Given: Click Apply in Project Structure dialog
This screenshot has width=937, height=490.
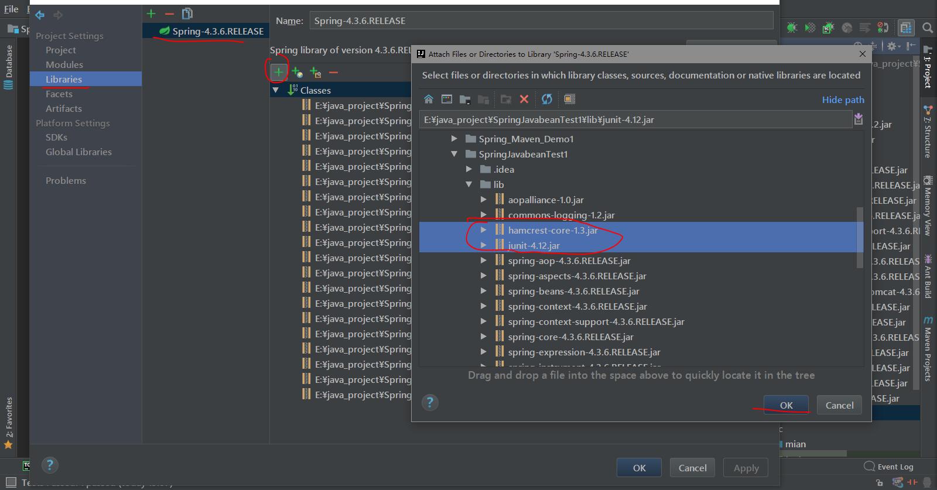Looking at the screenshot, I should point(746,468).
